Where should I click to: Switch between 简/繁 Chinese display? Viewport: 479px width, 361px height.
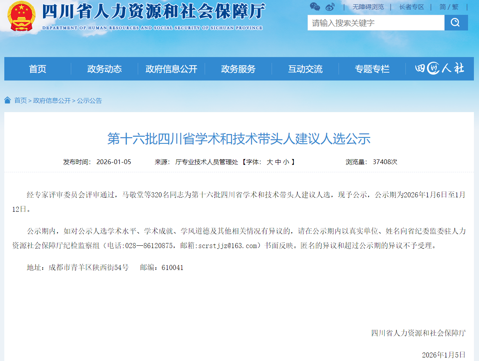[x=449, y=7]
